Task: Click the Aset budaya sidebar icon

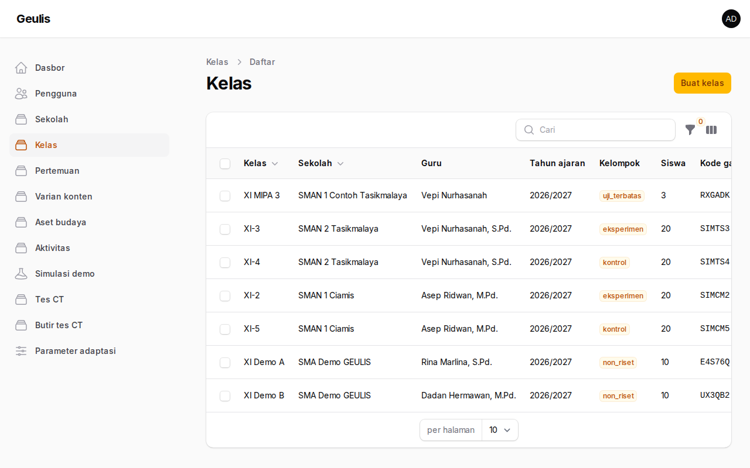Action: pyautogui.click(x=21, y=222)
